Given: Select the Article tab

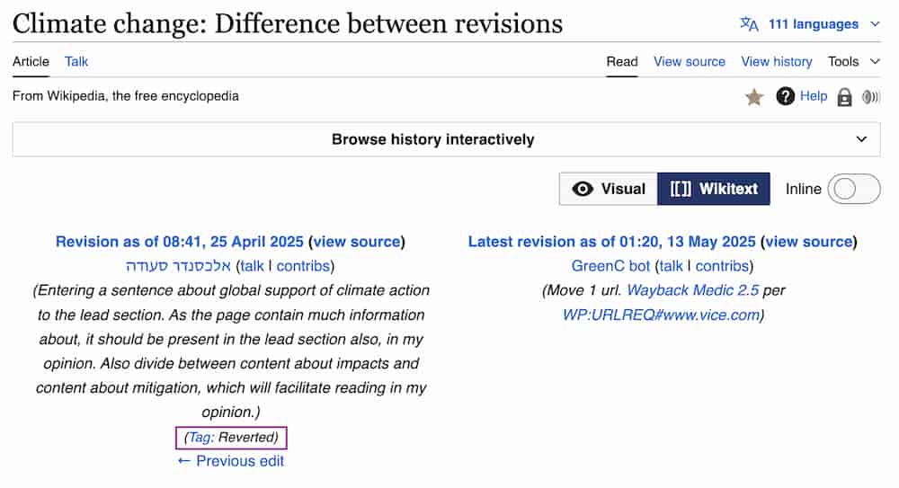Looking at the screenshot, I should [x=31, y=61].
